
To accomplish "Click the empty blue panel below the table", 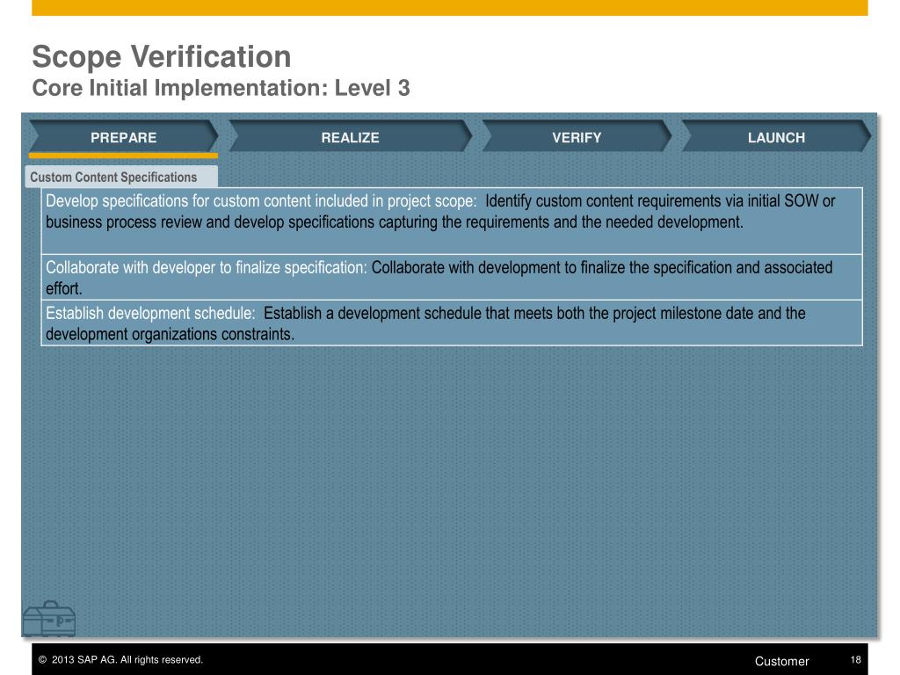I will pyautogui.click(x=449, y=483).
